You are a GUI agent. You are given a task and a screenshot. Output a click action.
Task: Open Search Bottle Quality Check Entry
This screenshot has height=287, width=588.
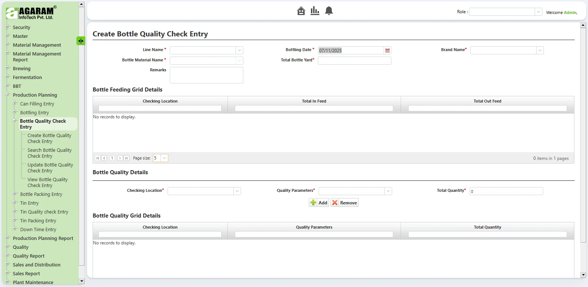coord(49,153)
